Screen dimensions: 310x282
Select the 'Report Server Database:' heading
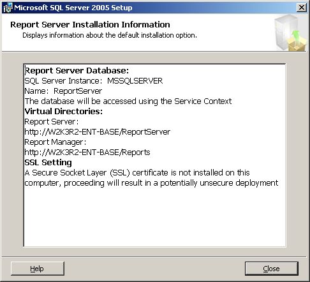[77, 71]
